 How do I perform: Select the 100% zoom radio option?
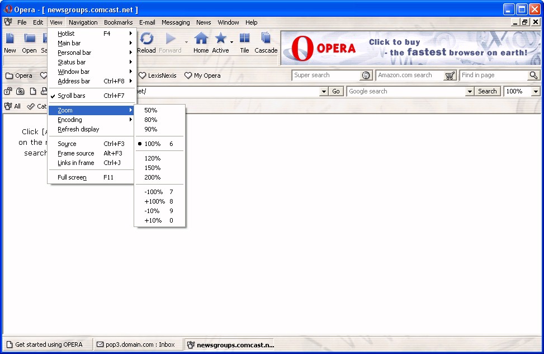pos(152,144)
